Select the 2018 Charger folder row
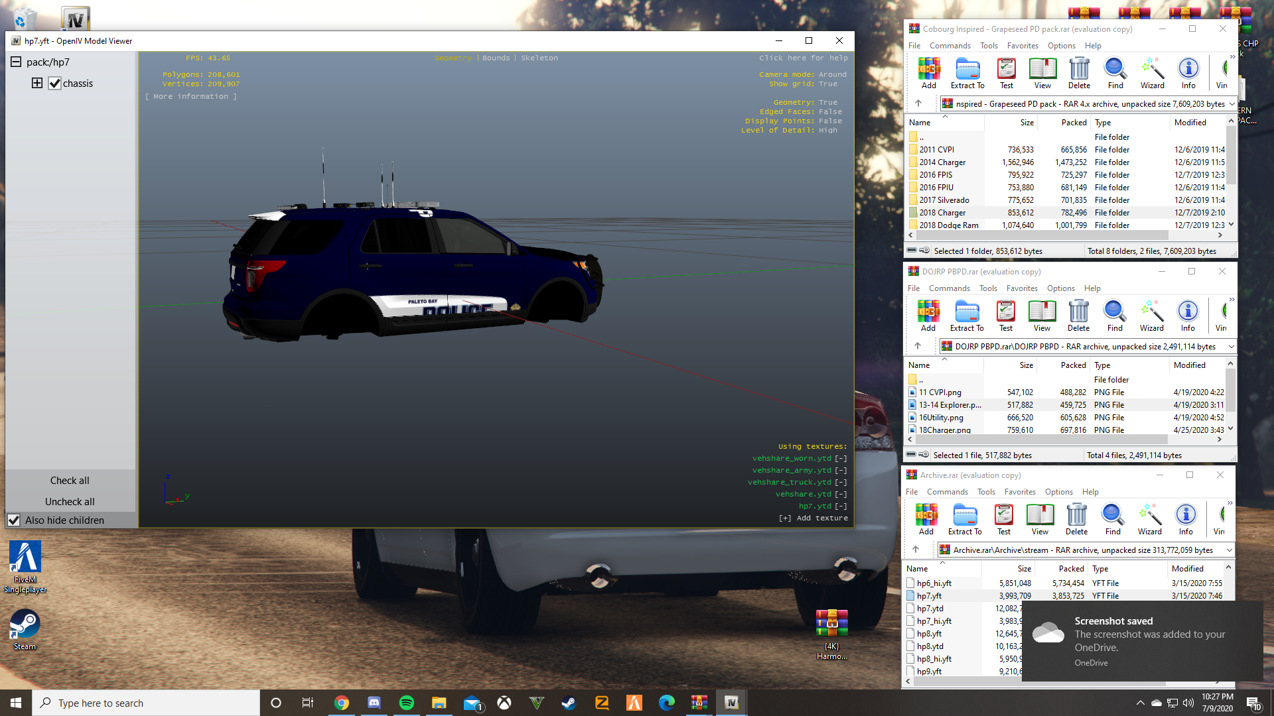The image size is (1274, 716). (x=942, y=213)
